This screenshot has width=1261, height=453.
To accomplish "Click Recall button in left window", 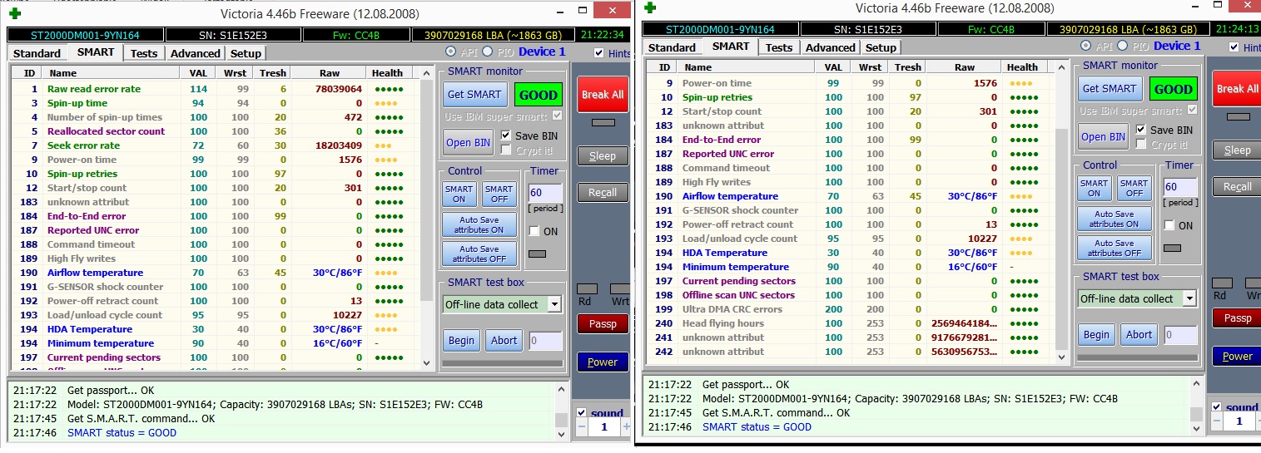I will tap(603, 192).
